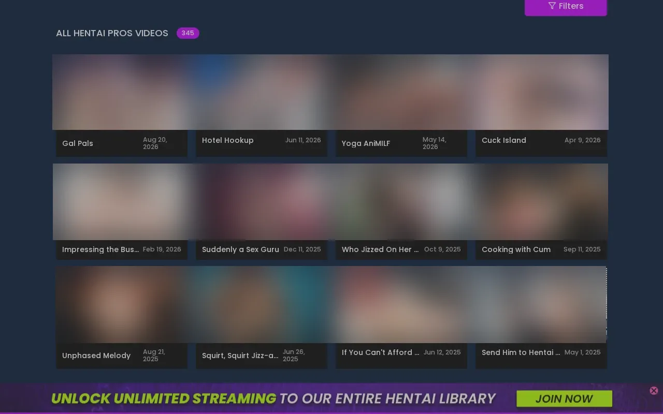Click the Gal Pals title
663x414 pixels.
[78, 143]
